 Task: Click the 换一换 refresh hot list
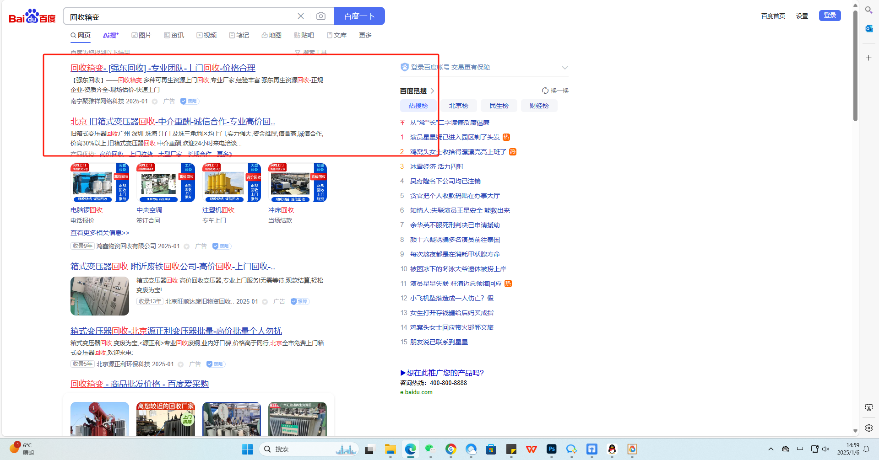tap(555, 91)
